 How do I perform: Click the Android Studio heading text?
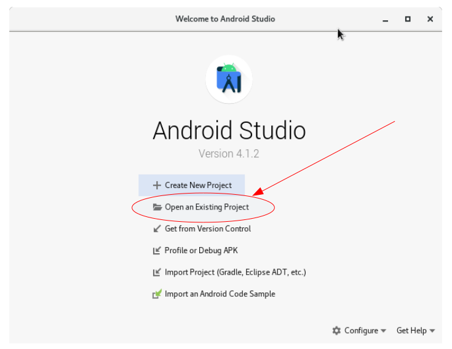coord(229,131)
